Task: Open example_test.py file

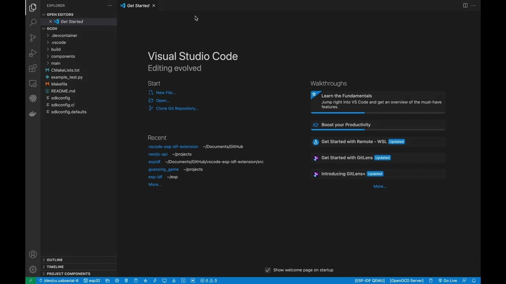Action: [x=79, y=77]
